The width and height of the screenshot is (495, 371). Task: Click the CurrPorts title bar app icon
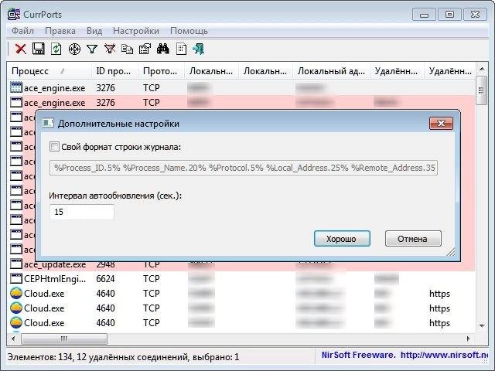(14, 15)
